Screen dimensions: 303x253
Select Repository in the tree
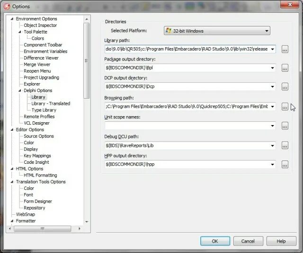click(35, 208)
